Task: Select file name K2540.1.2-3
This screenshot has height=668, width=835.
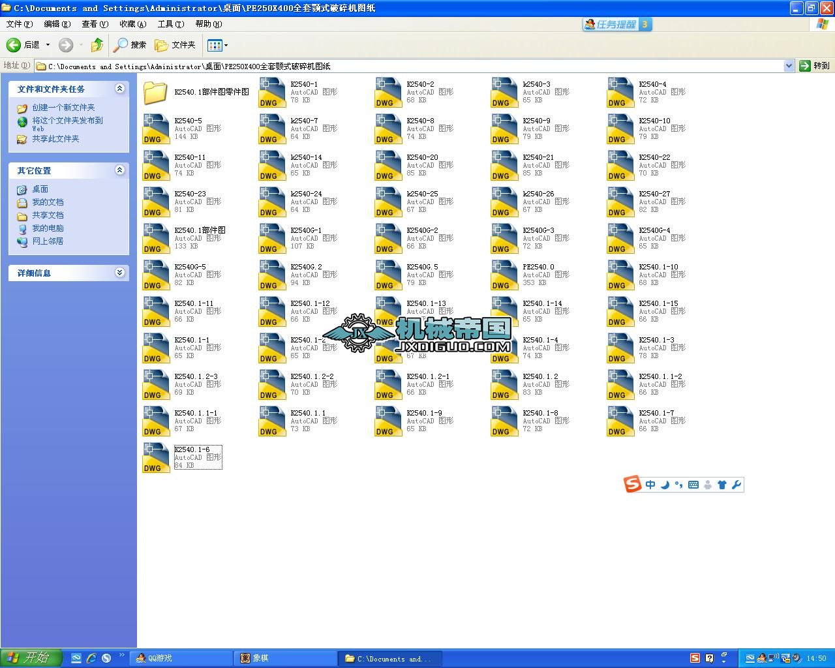Action: tap(196, 376)
